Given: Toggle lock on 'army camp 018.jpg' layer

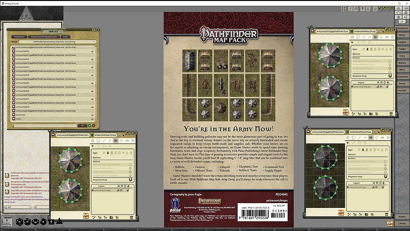Looking at the screenshot, I should 128,190.
